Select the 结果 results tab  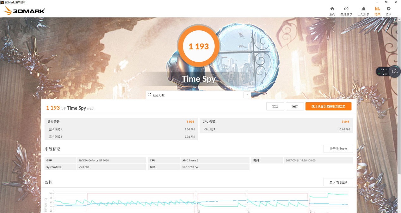(x=377, y=11)
